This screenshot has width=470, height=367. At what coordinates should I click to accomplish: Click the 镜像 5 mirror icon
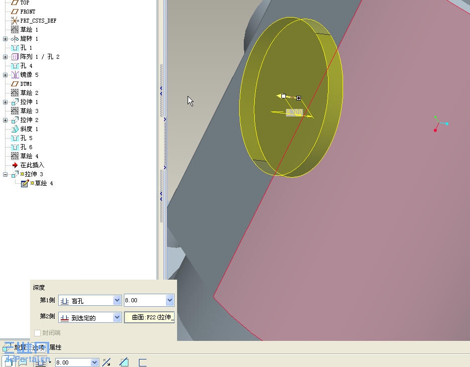point(15,75)
